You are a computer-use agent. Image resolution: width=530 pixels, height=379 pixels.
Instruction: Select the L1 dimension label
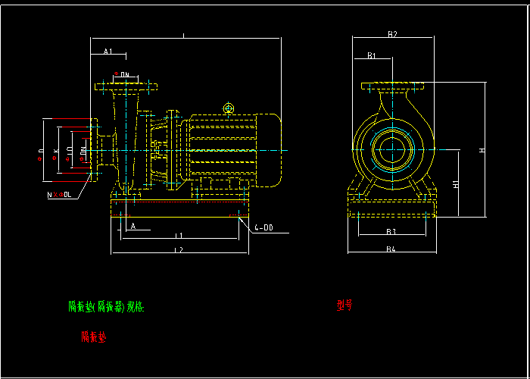click(179, 237)
